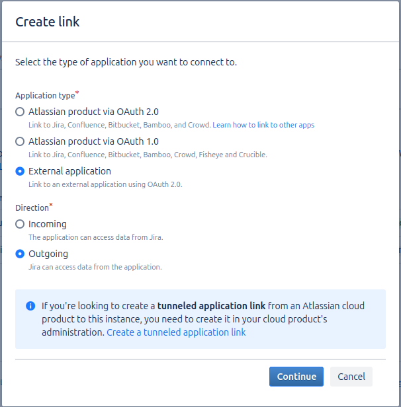Click the Jira can access data description
The image size is (401, 407).
pos(95,267)
